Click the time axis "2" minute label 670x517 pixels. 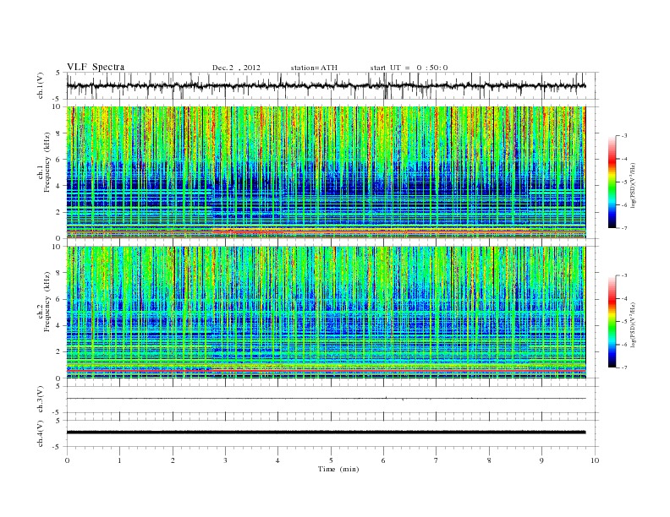173,460
